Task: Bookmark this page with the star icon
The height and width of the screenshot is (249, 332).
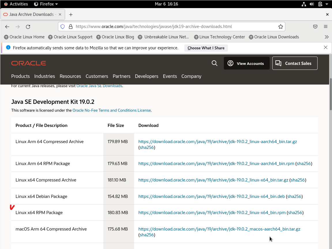Action: click(281, 27)
